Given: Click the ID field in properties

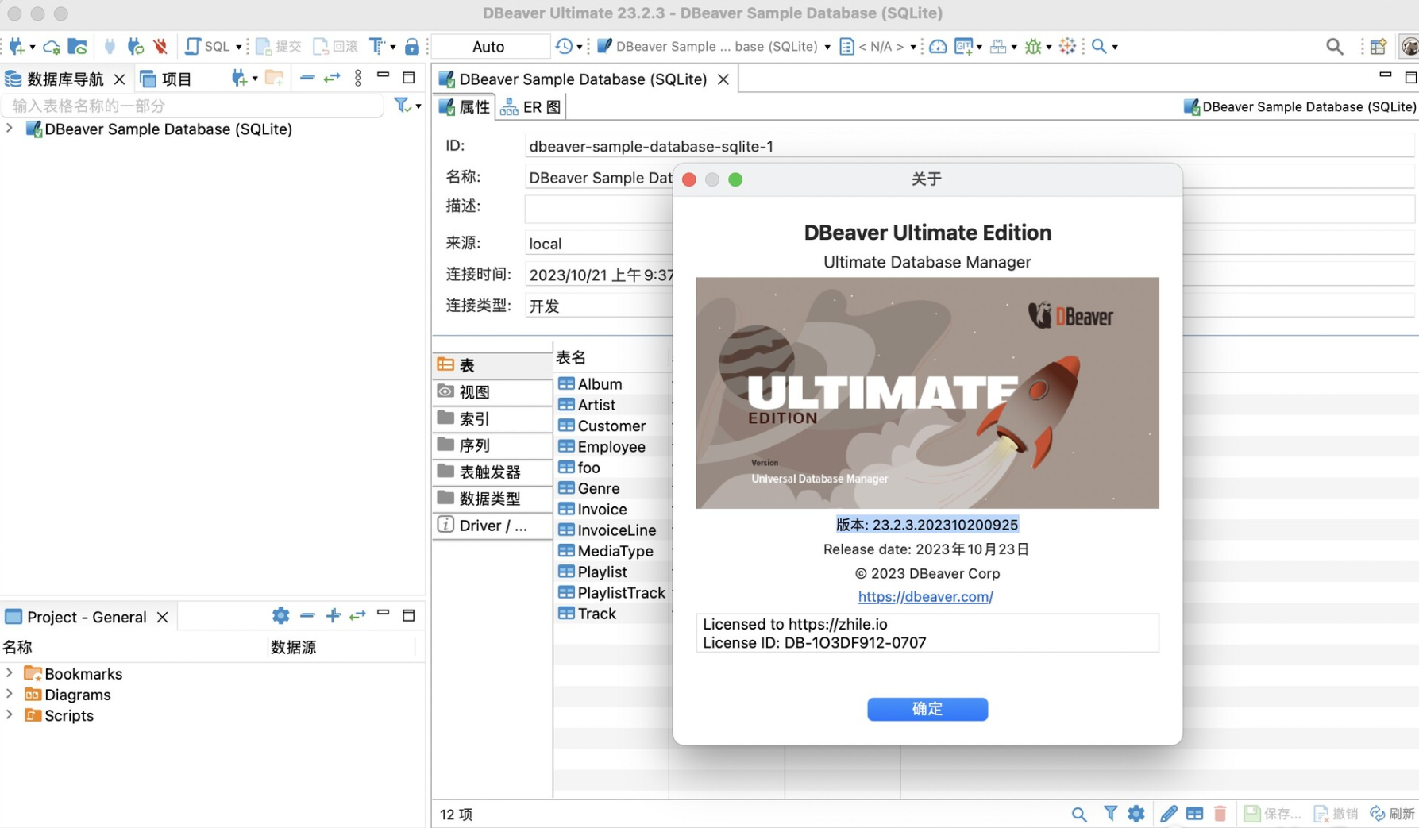Looking at the screenshot, I should pos(970,146).
